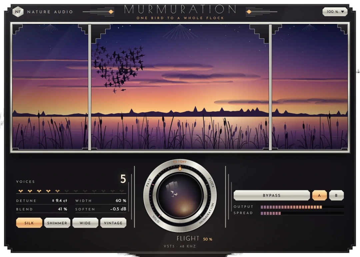The height and width of the screenshot is (257, 360).
Task: Click the Voices label
Action: [x=25, y=182]
